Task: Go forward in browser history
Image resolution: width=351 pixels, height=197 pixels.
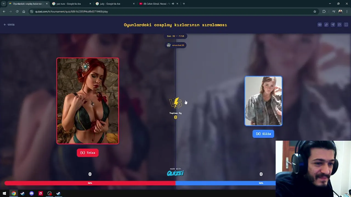Action: [10, 11]
